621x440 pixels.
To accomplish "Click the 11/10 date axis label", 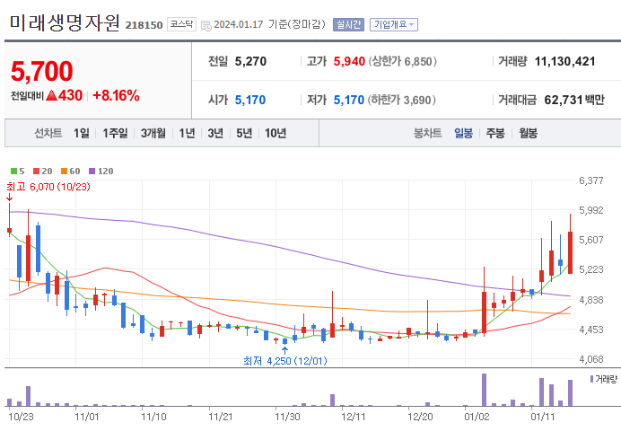I will click(153, 417).
